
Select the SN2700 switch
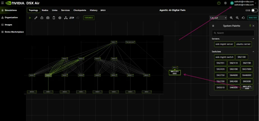[247, 63]
